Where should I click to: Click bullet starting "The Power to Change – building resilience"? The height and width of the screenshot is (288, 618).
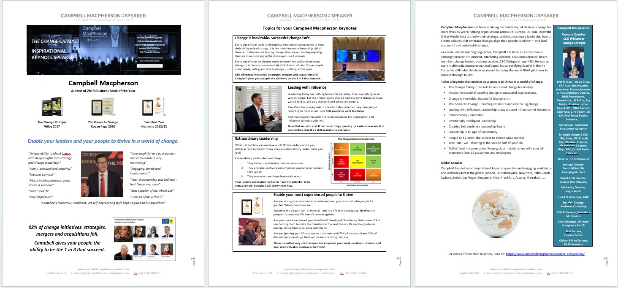(x=493, y=103)
